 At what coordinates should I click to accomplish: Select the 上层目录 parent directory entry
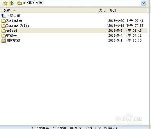(x=13, y=16)
